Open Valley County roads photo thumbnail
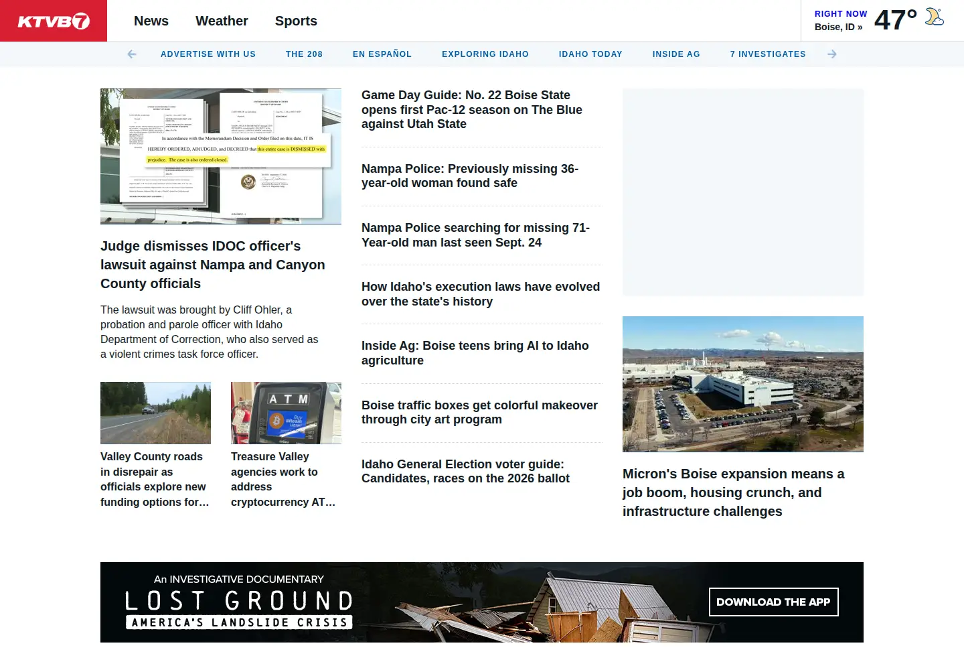964x670 pixels. [155, 413]
